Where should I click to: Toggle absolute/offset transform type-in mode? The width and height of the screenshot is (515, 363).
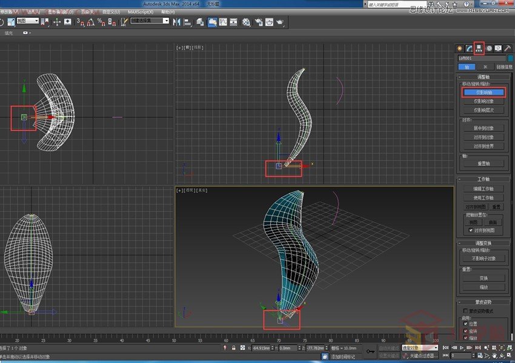coord(243,348)
